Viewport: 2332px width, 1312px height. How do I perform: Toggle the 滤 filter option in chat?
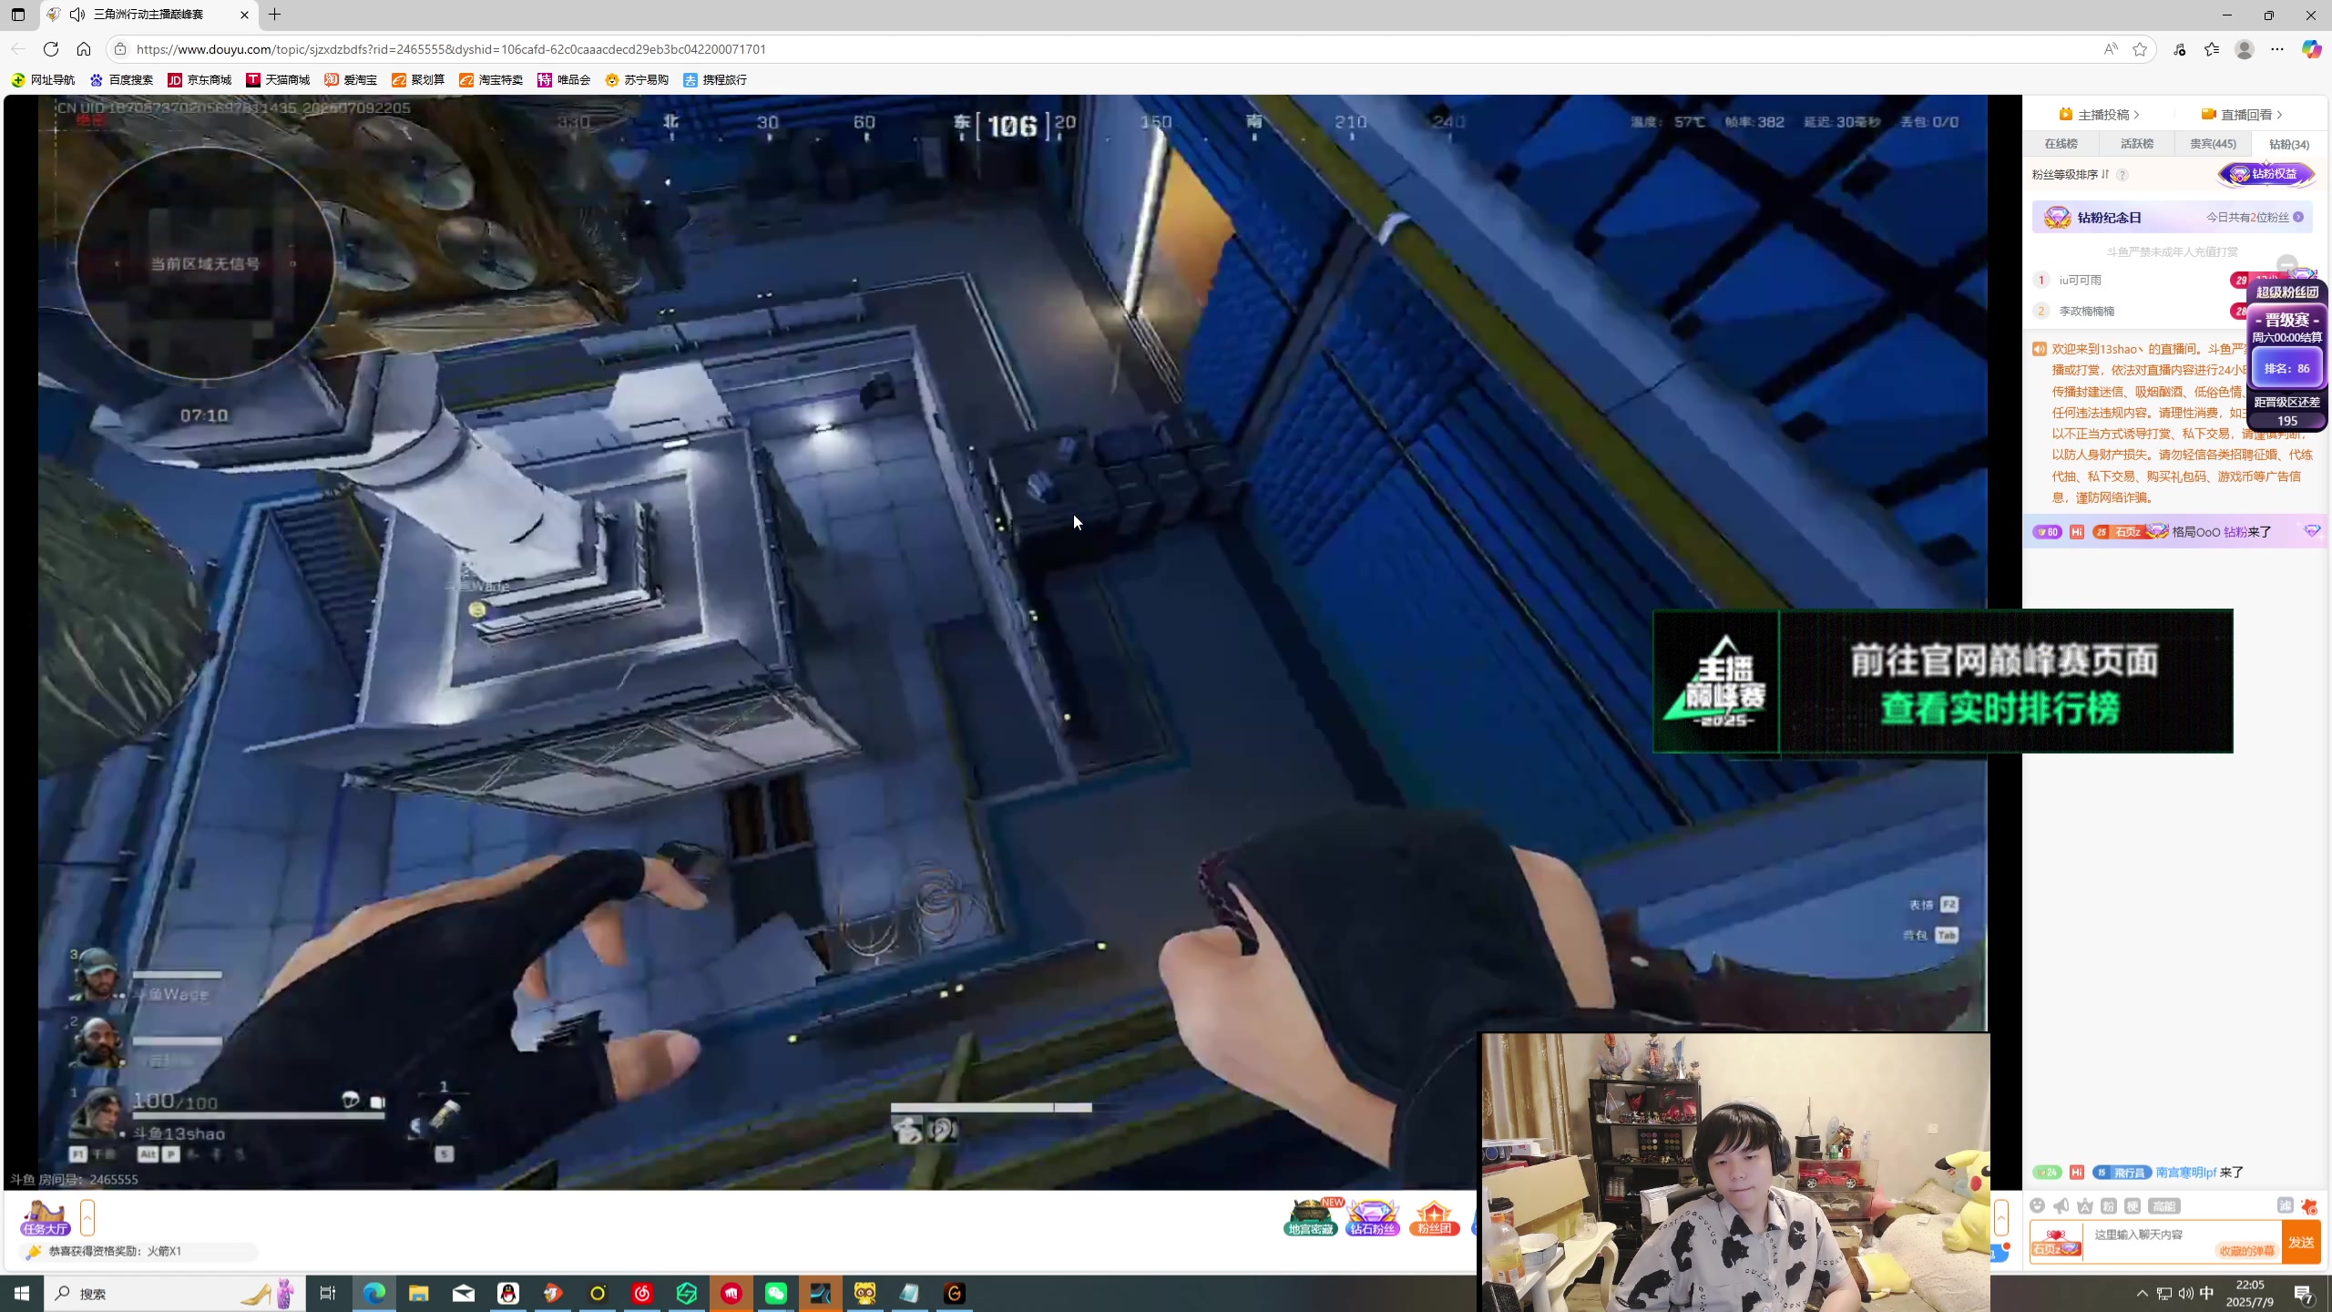[2285, 1204]
